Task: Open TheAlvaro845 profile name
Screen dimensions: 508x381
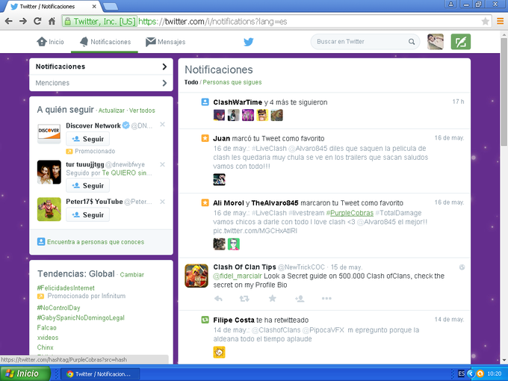Action: tap(275, 203)
